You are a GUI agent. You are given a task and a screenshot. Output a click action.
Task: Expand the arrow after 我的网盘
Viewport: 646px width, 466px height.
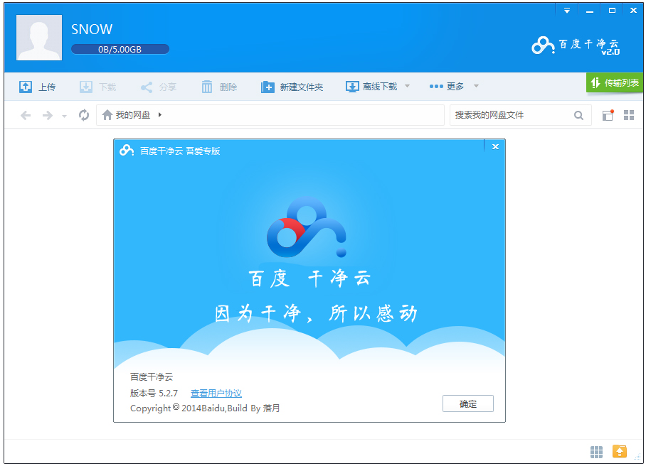(x=160, y=115)
